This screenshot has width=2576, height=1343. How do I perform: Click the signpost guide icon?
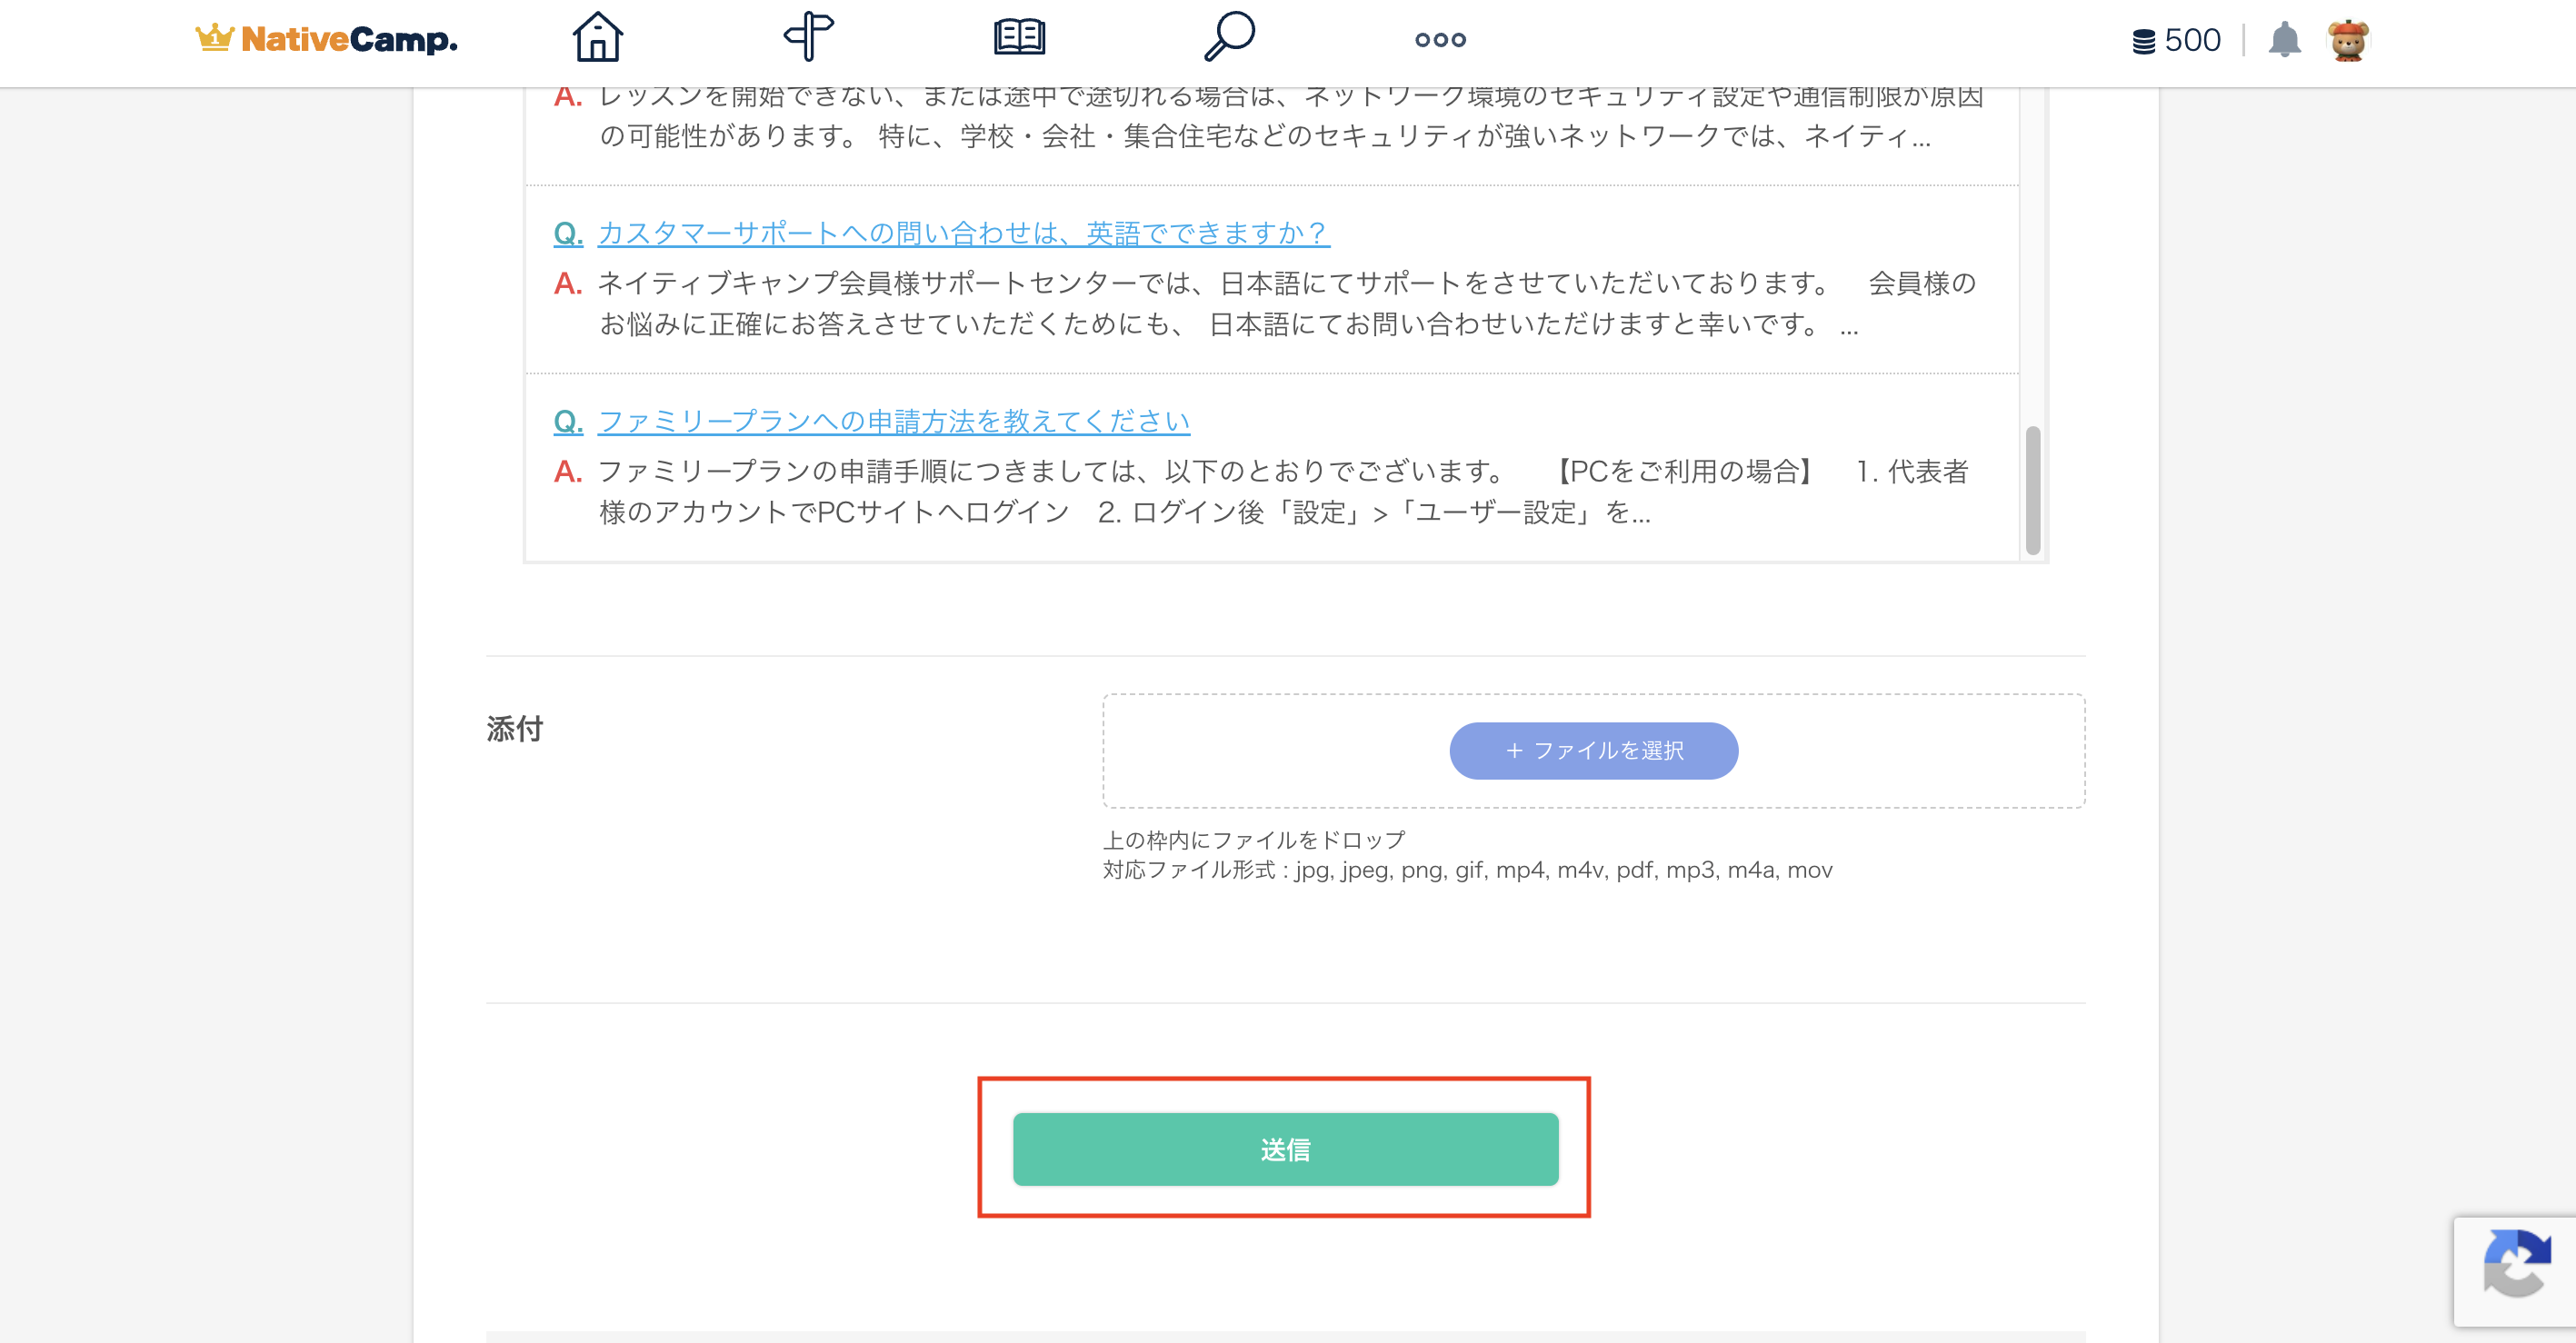(808, 37)
